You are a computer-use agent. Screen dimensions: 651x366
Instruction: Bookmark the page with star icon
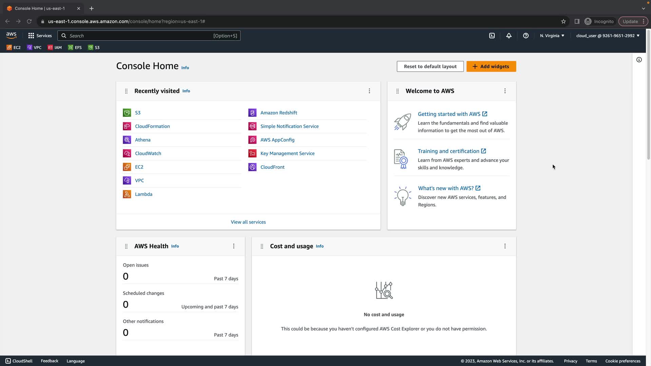[564, 21]
